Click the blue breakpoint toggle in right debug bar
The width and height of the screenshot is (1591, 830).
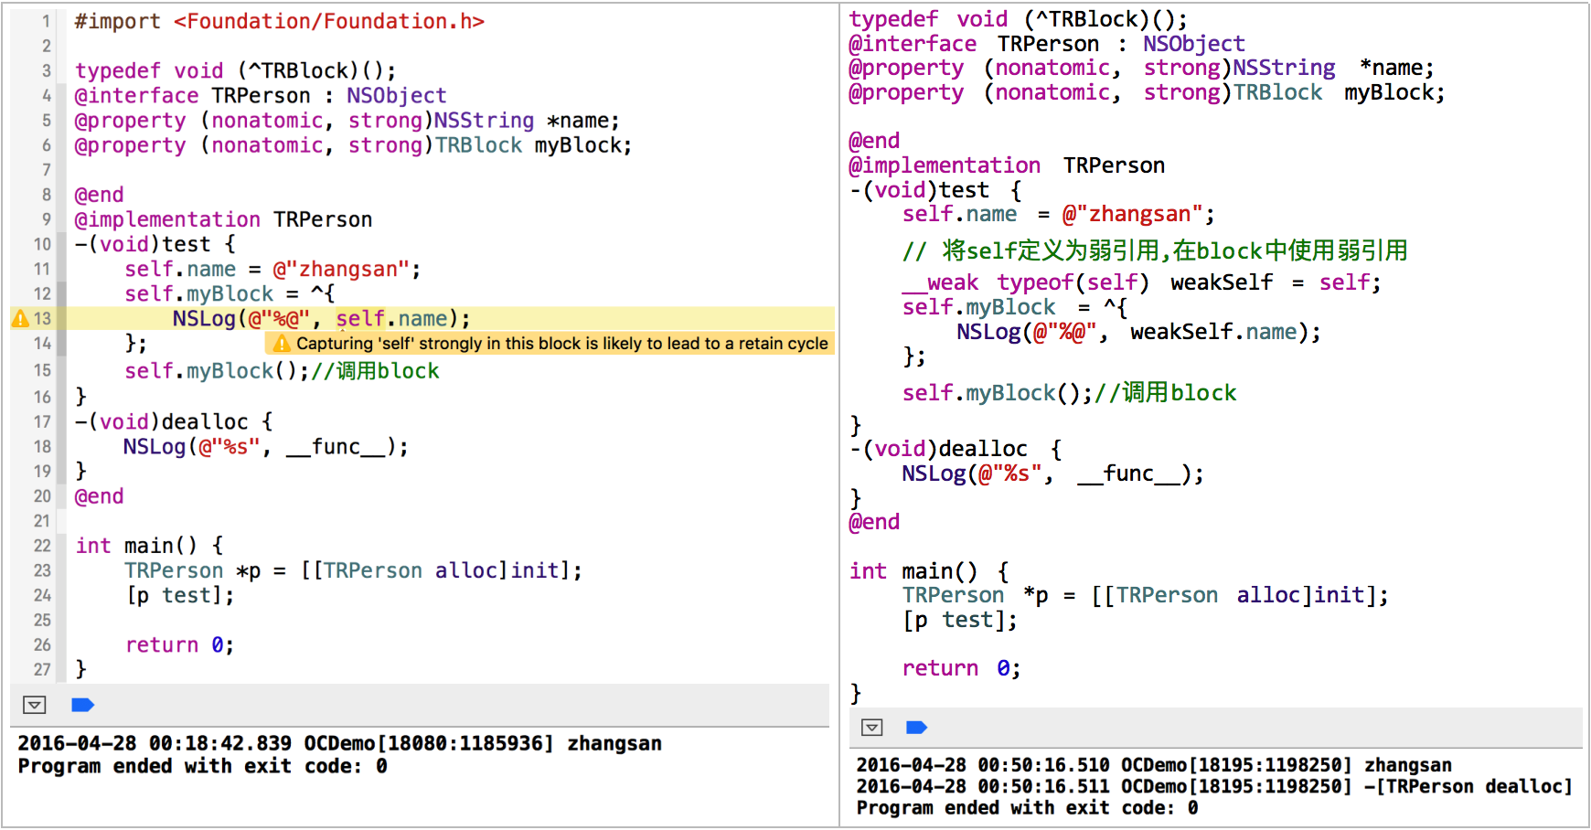point(916,728)
